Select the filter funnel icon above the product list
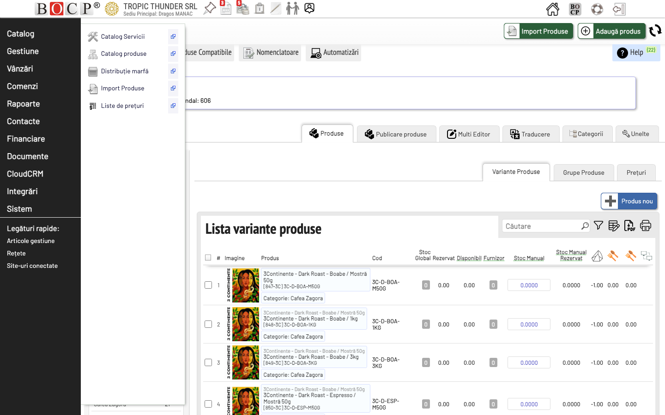Image resolution: width=665 pixels, height=415 pixels. point(598,225)
